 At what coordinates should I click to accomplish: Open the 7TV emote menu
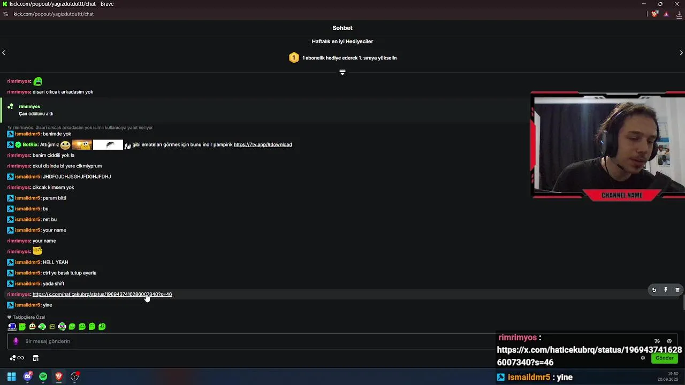(x=657, y=341)
